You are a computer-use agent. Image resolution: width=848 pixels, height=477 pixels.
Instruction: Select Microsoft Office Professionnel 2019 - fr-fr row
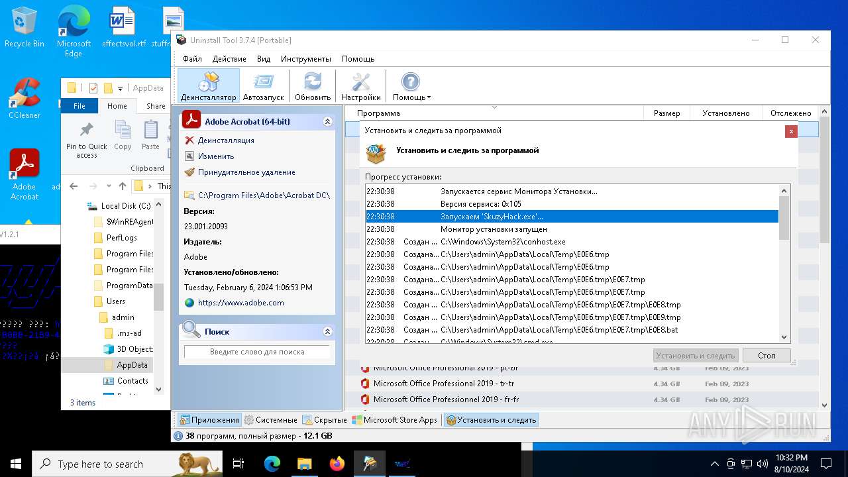[582, 399]
